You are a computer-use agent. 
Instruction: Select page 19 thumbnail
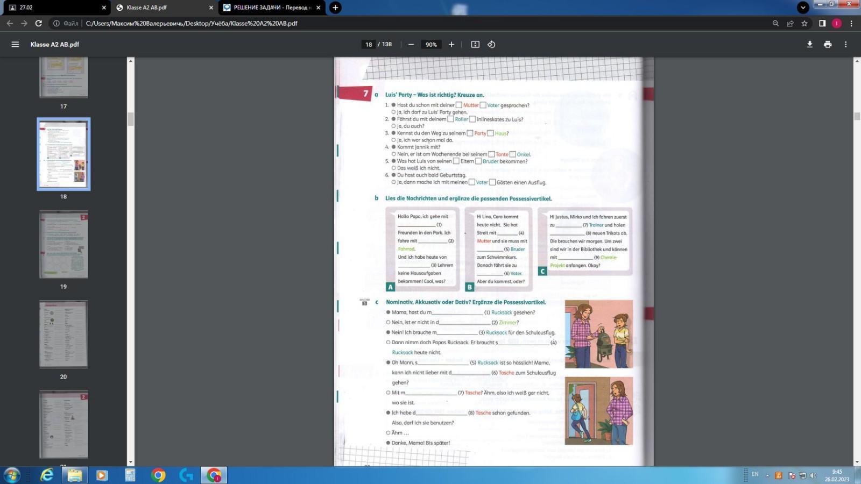63,245
